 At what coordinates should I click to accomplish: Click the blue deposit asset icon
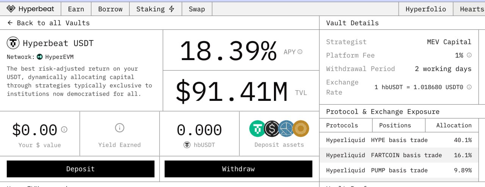[286, 128]
